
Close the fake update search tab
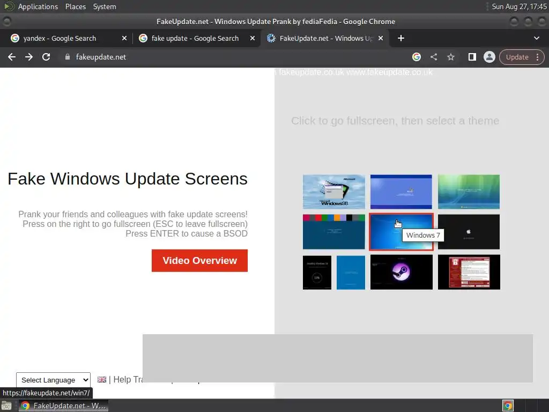tap(253, 38)
